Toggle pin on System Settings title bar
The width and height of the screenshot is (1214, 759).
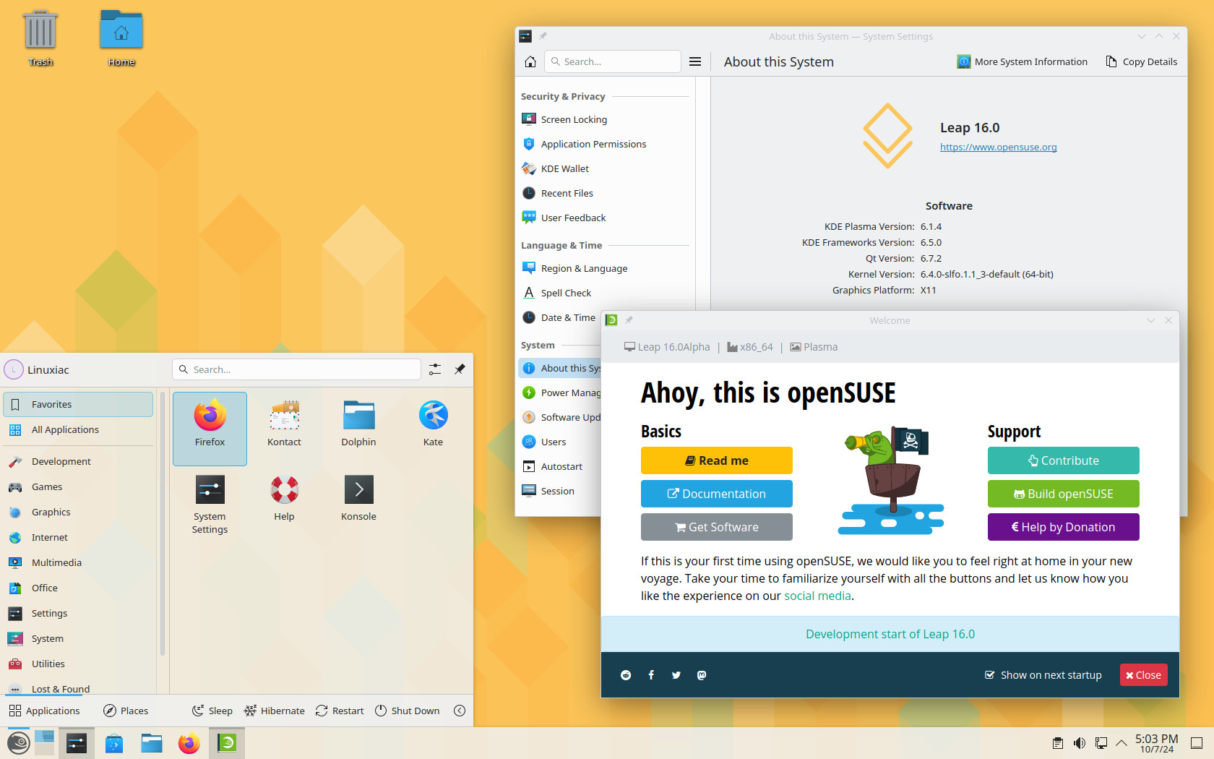pos(543,36)
